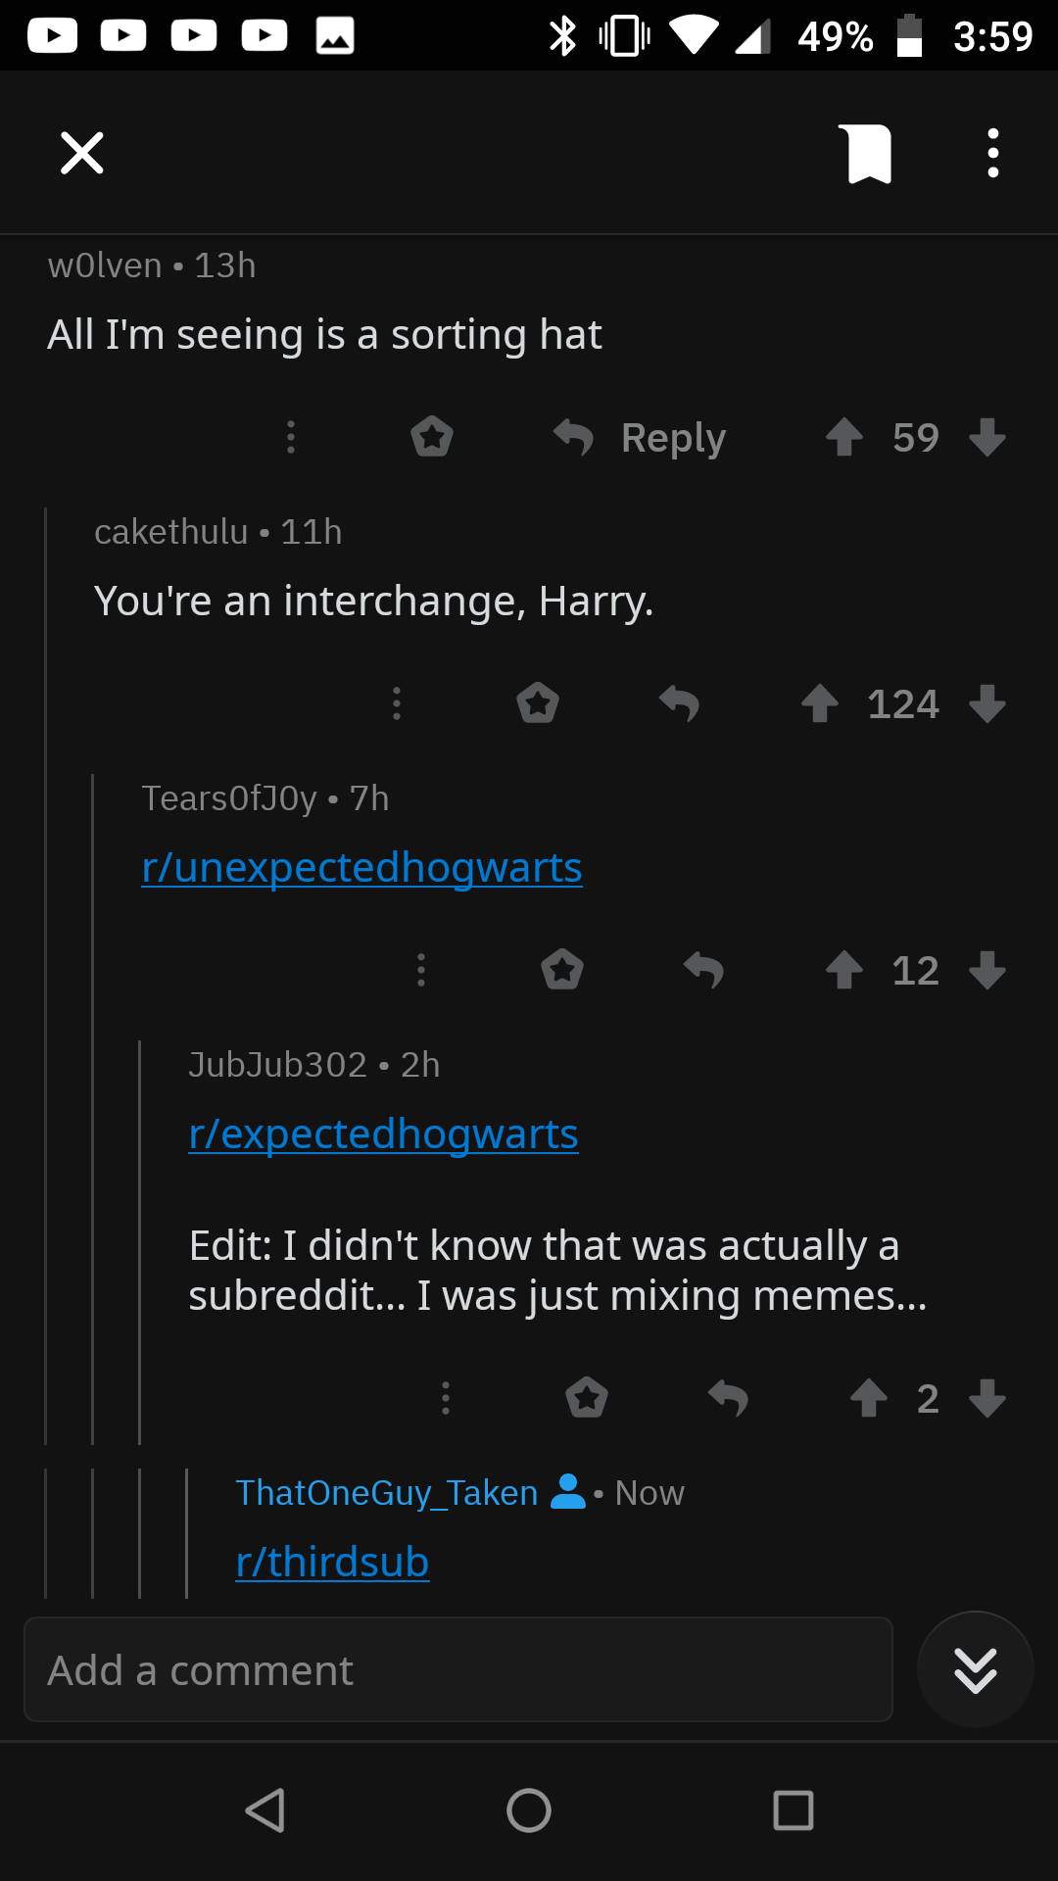Tap the award star on w0lven's comment
This screenshot has width=1058, height=1881.
click(x=432, y=438)
